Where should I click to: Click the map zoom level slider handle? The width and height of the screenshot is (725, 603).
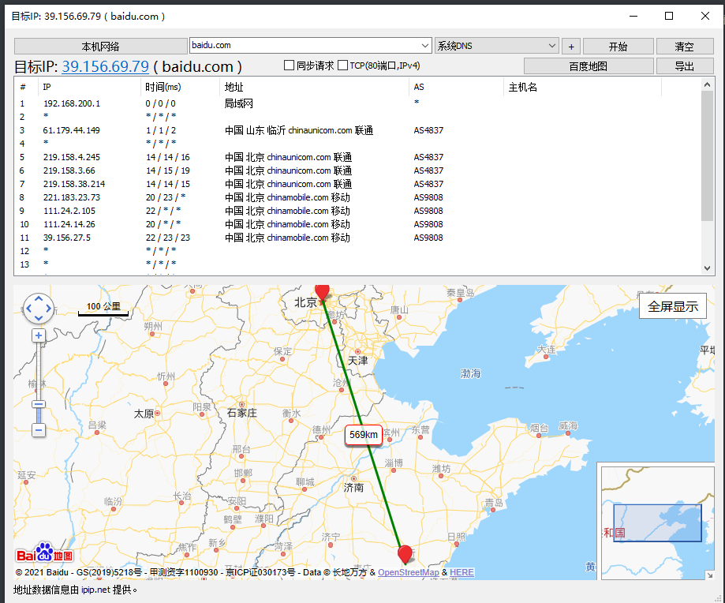[x=39, y=404]
